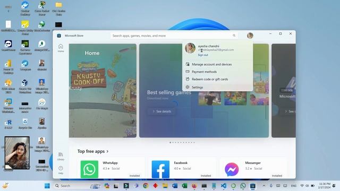Select Manage account and devices menu item
The height and width of the screenshot is (191, 340).
point(217,64)
